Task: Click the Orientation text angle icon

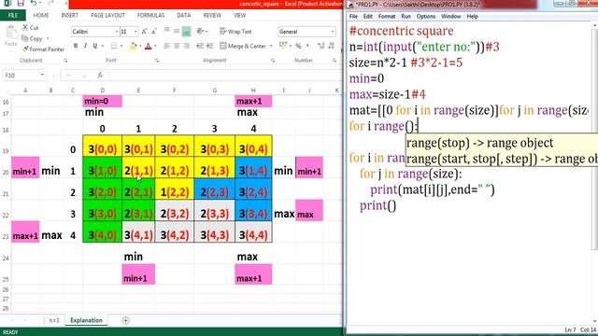Action: pos(200,31)
